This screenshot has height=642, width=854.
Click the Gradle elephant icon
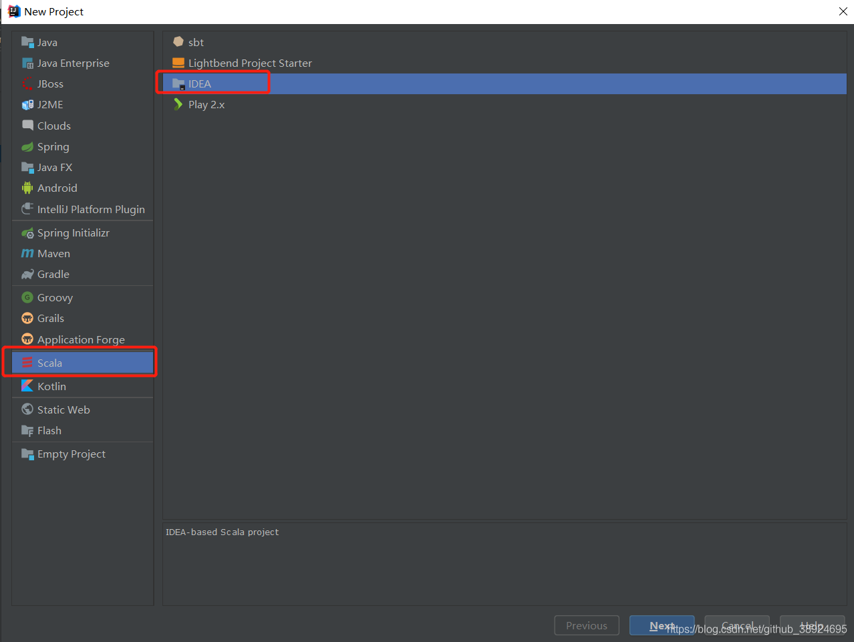(x=27, y=274)
